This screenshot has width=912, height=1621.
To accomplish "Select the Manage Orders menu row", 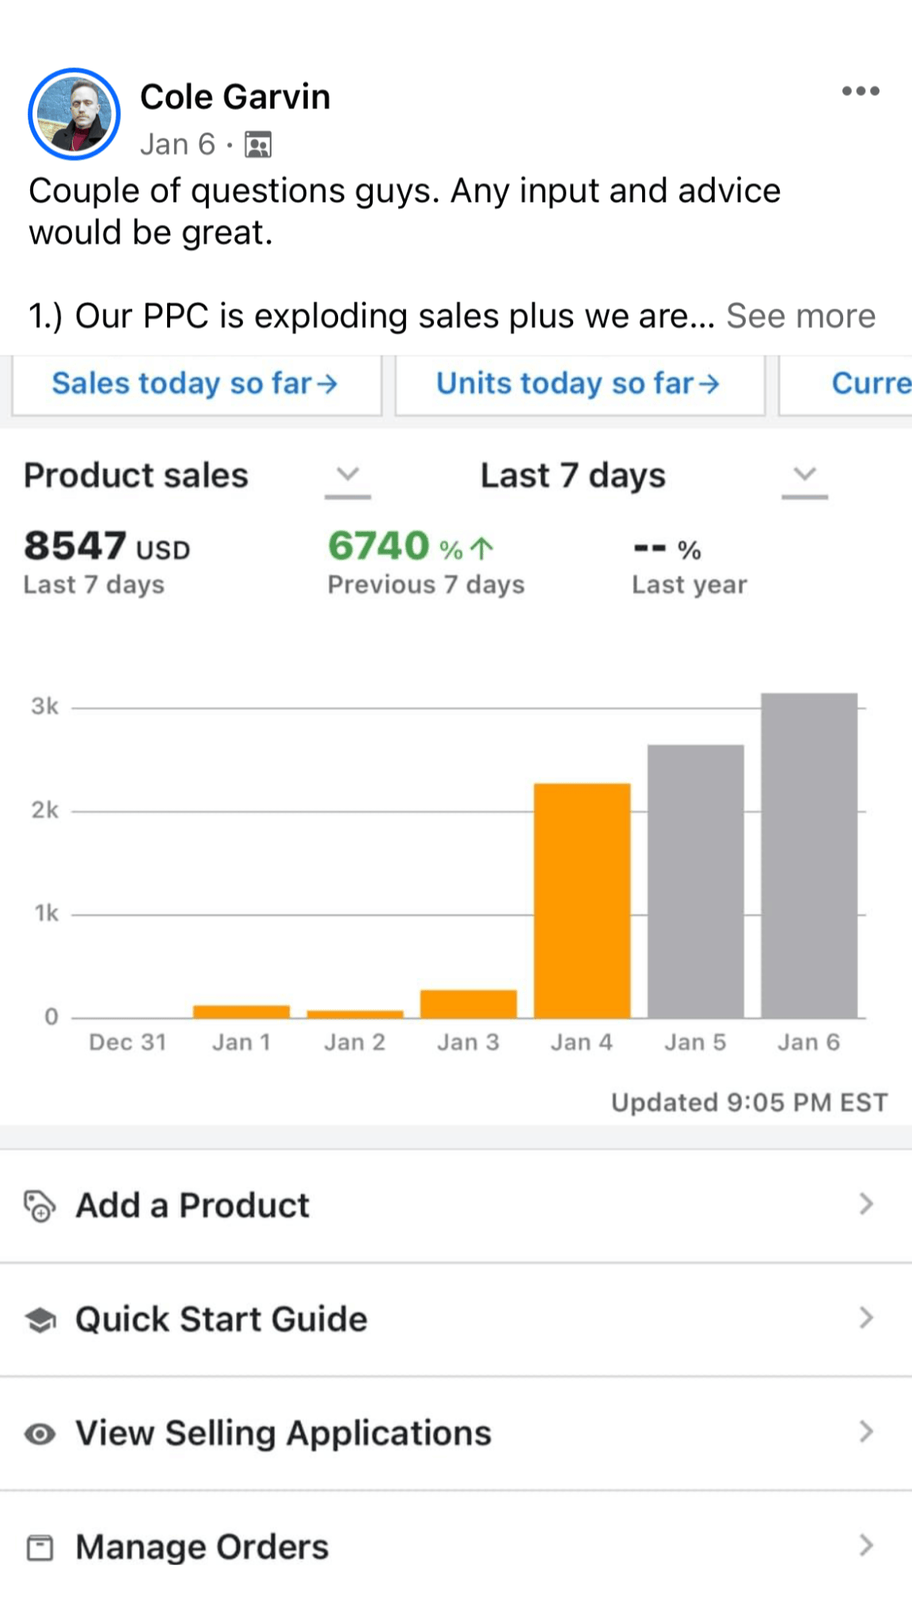I will coord(456,1547).
